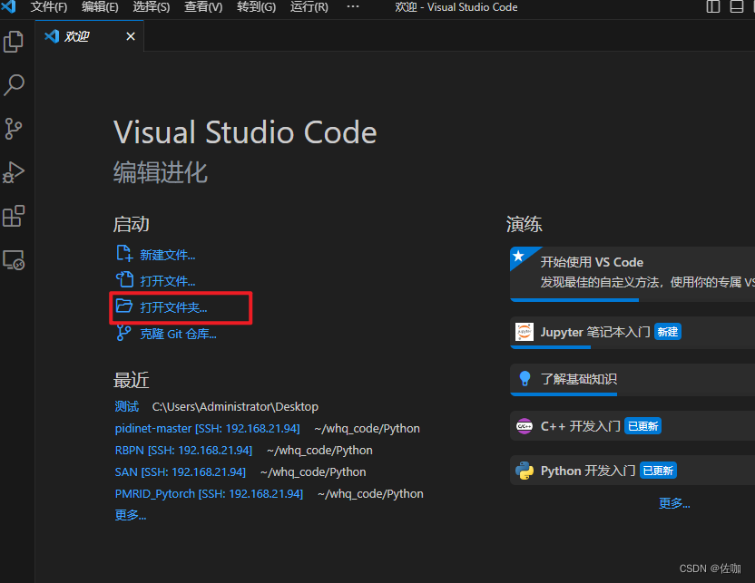Open recent pidinet-master SSH workspace
Viewport: 755px width, 583px height.
tap(208, 429)
